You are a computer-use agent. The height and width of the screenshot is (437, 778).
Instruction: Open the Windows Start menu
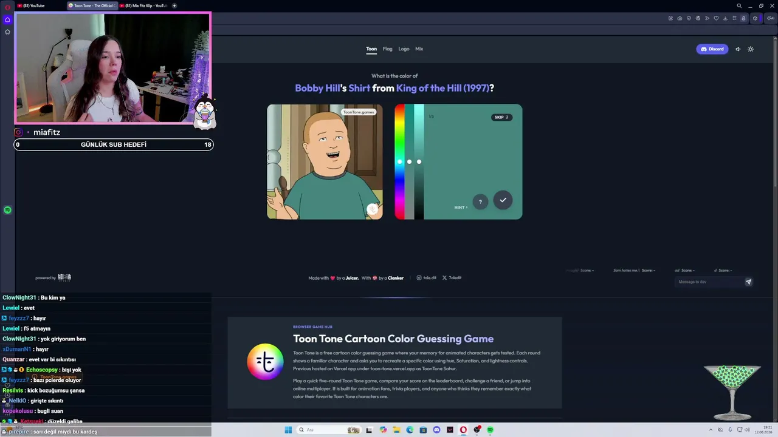[288, 430]
